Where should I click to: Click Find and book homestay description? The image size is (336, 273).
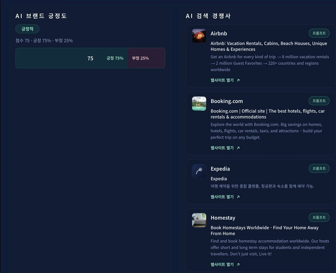[270, 248]
